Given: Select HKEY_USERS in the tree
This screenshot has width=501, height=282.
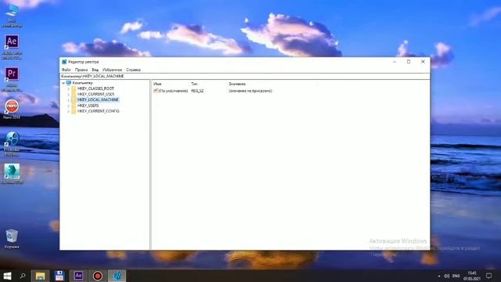Looking at the screenshot, I should pyautogui.click(x=88, y=106).
